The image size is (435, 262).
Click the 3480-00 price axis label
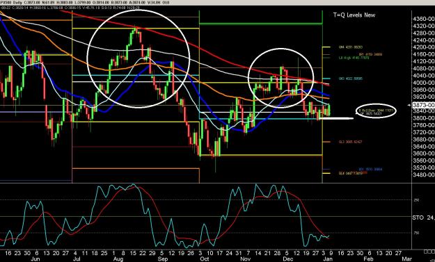coord(423,174)
